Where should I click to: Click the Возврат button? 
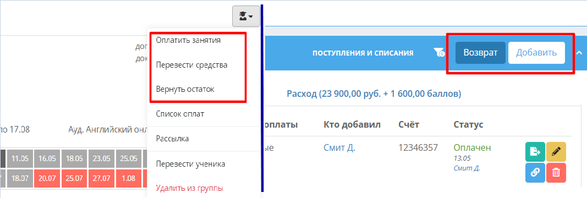click(x=480, y=53)
